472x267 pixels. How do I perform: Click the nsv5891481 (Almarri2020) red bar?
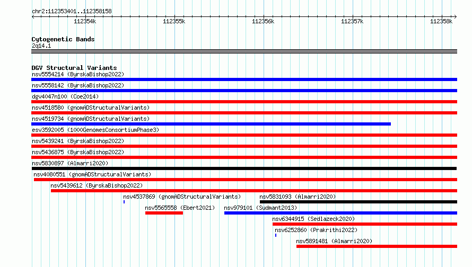tap(377, 246)
